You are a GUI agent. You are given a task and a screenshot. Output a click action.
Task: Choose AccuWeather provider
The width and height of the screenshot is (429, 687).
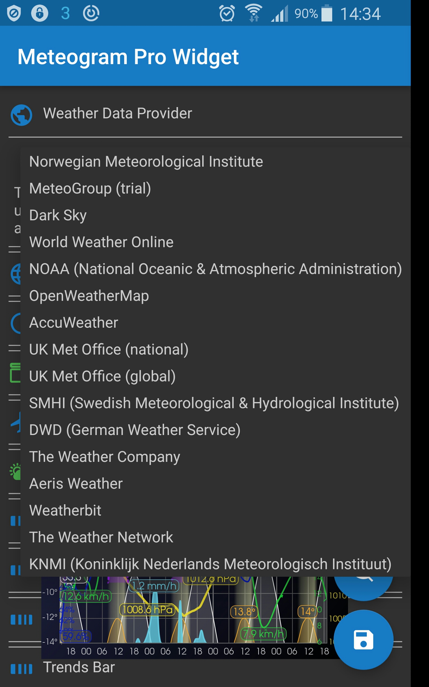coord(73,323)
